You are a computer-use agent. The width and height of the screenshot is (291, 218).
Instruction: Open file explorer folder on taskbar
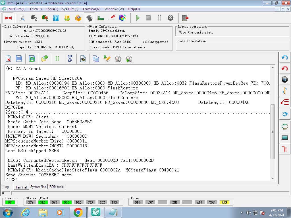pos(43,212)
